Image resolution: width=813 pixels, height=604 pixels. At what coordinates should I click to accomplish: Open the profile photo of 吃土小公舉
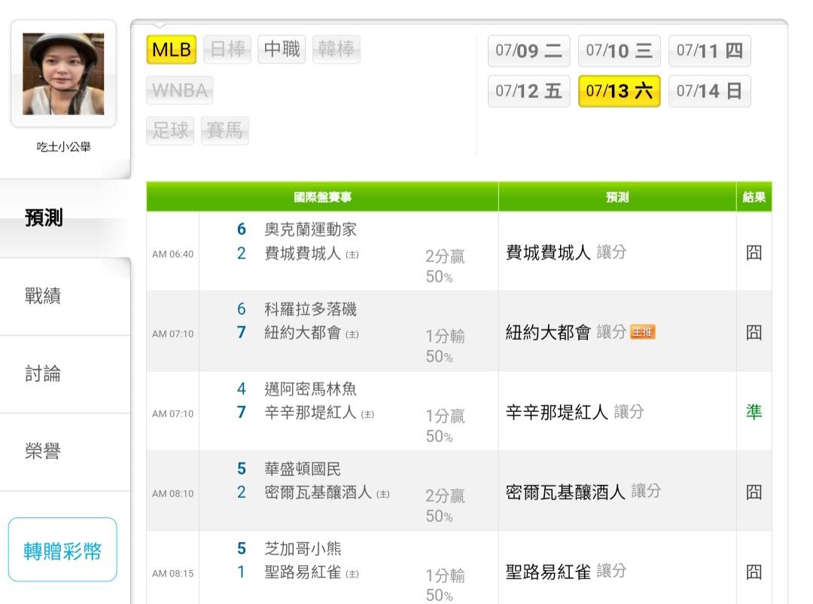point(63,74)
